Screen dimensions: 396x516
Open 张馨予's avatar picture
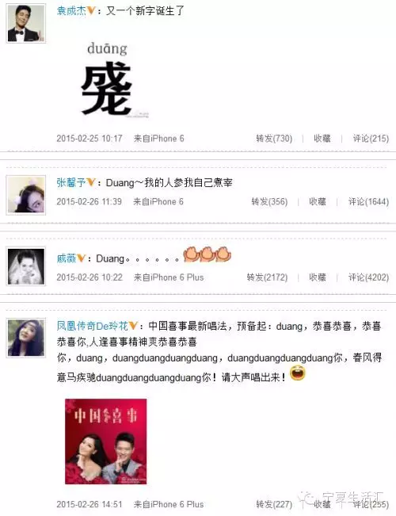point(26,195)
